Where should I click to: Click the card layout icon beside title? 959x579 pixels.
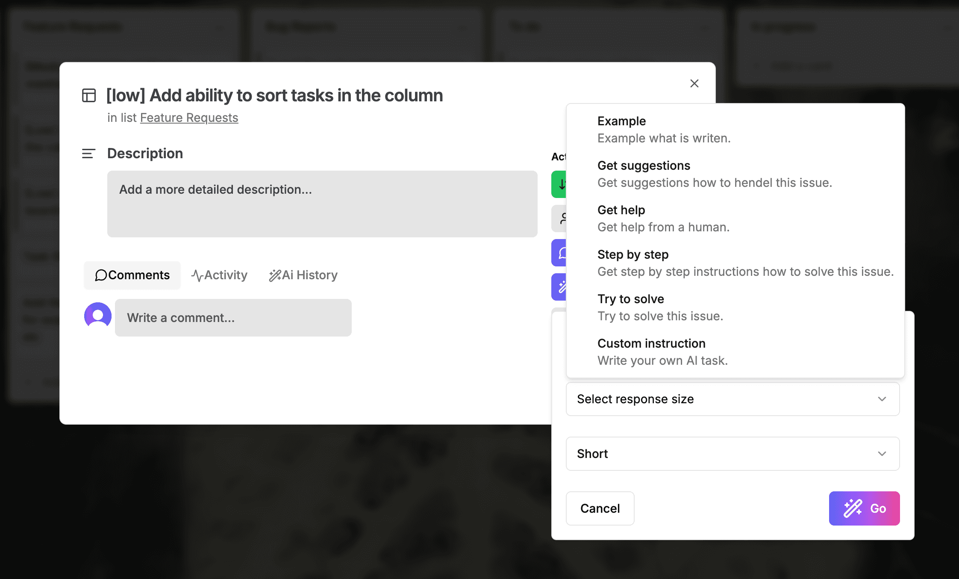pyautogui.click(x=89, y=95)
